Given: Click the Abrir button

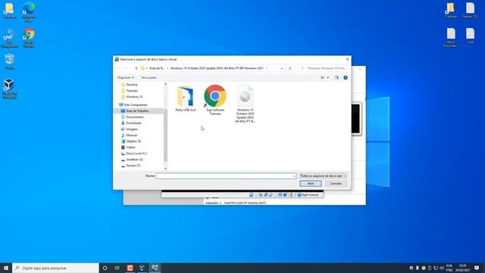Looking at the screenshot, I should [x=311, y=184].
